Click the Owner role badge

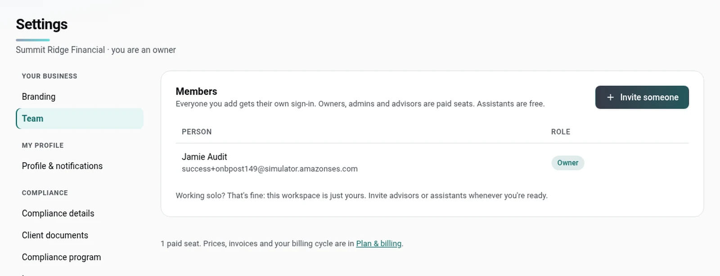click(567, 163)
